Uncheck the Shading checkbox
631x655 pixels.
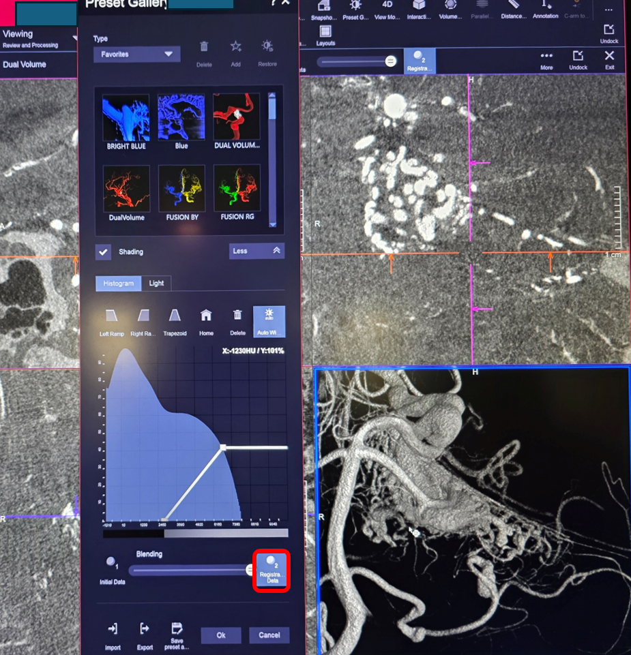pos(103,252)
